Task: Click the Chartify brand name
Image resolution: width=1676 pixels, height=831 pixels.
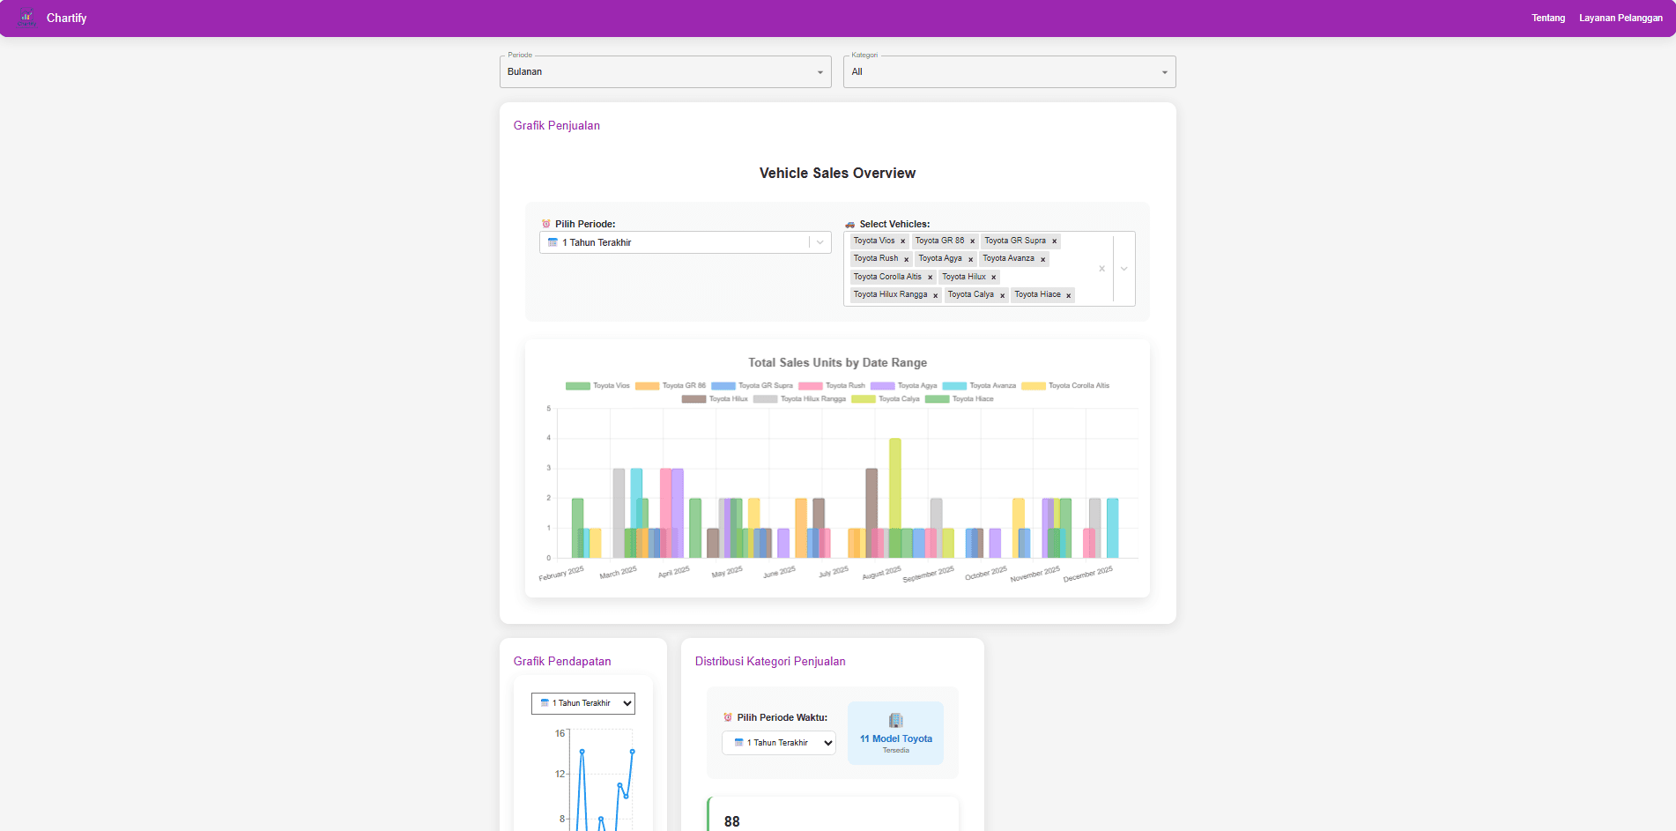Action: [x=66, y=18]
